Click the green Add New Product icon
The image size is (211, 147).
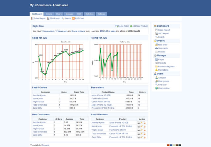point(131,26)
